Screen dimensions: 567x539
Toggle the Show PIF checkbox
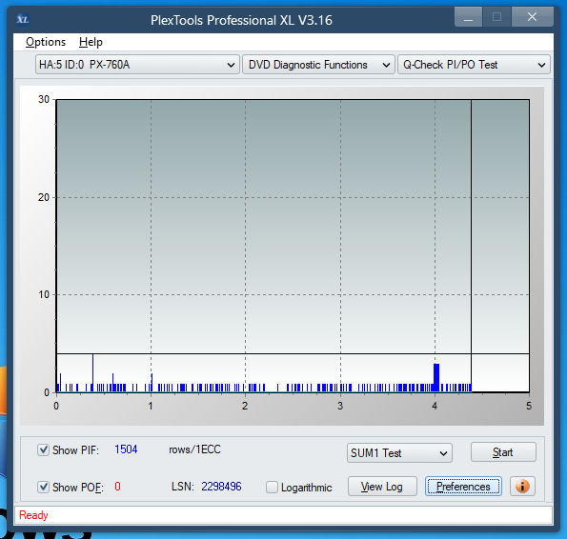43,450
